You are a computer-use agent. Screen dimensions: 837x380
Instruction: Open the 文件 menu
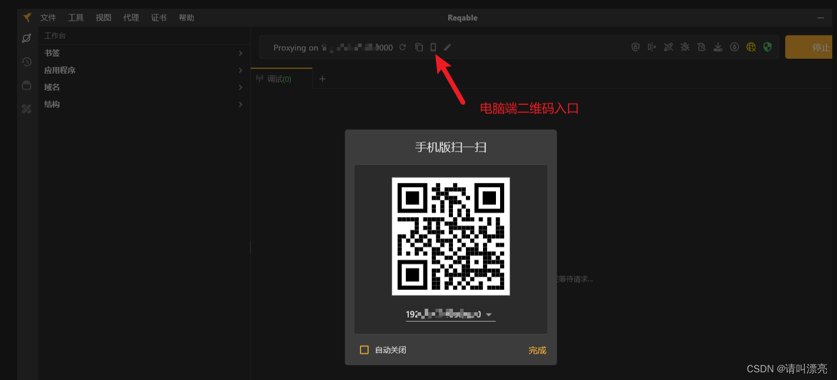coord(48,18)
